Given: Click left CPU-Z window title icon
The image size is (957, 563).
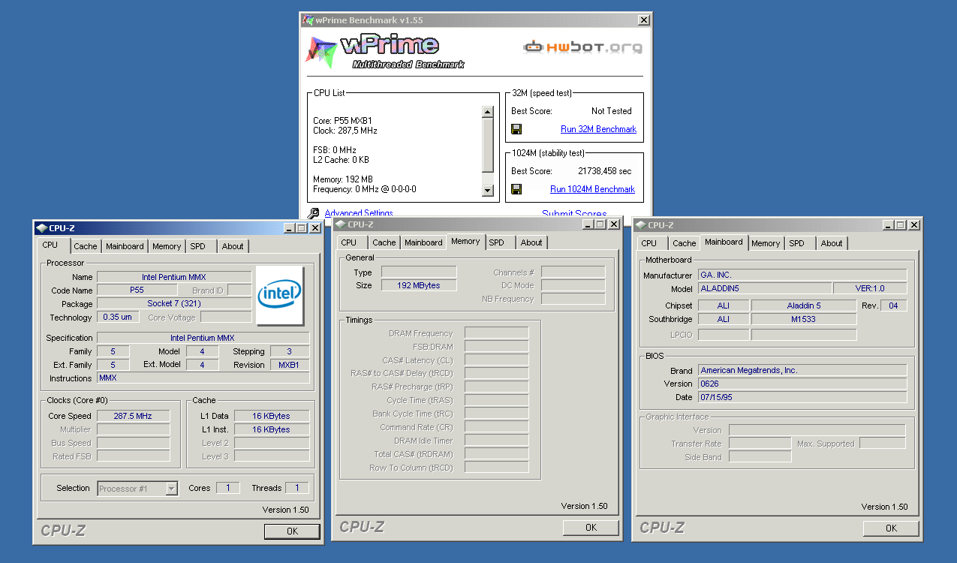Looking at the screenshot, I should pyautogui.click(x=41, y=228).
